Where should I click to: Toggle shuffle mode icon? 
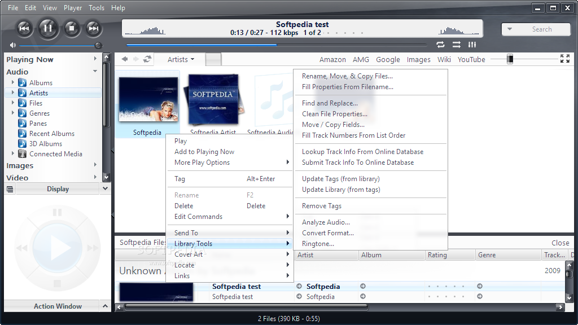click(x=456, y=45)
